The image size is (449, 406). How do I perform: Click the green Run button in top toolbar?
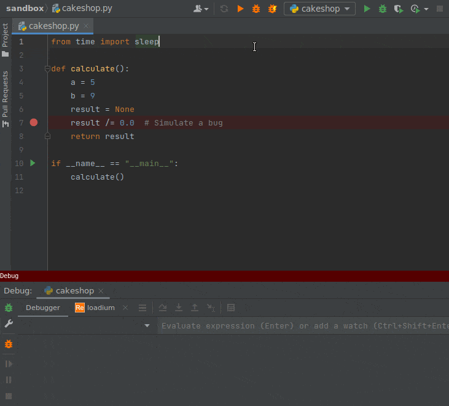(367, 9)
